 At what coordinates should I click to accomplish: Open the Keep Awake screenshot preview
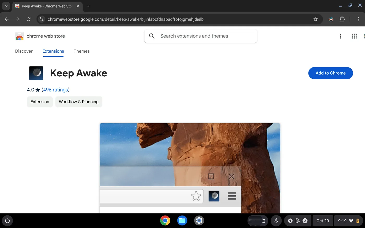190,168
